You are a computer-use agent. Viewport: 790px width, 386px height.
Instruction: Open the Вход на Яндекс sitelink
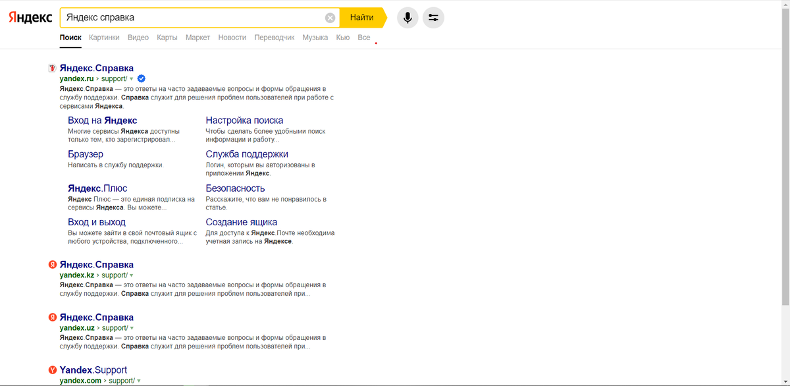(x=103, y=121)
